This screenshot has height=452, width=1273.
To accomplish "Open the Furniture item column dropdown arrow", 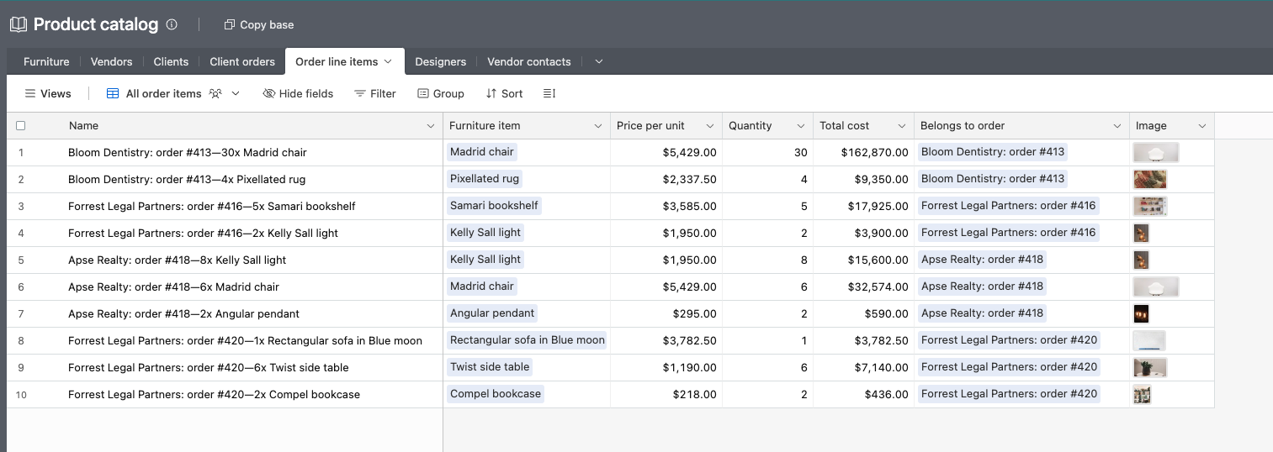I will click(x=598, y=126).
